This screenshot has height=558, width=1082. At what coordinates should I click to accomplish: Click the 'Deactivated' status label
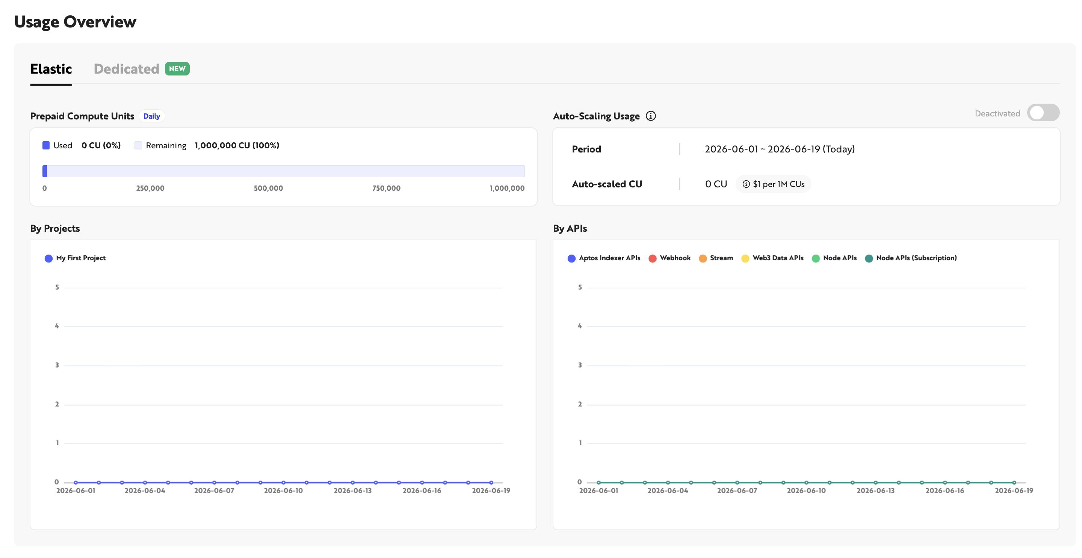pyautogui.click(x=997, y=113)
